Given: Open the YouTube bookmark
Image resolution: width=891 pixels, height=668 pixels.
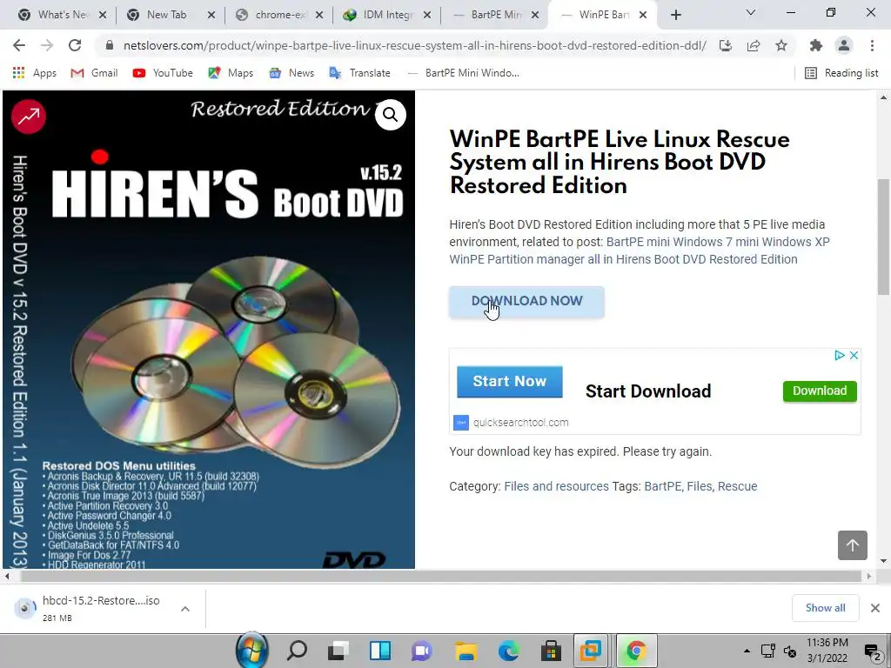Looking at the screenshot, I should tap(163, 73).
